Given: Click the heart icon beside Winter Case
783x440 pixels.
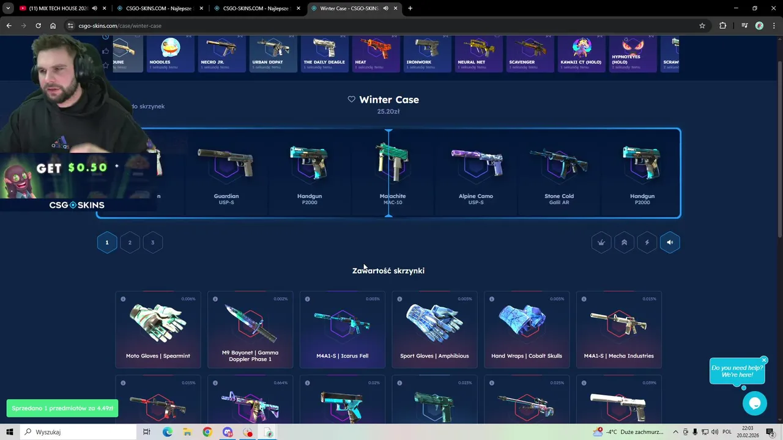Looking at the screenshot, I should [351, 99].
